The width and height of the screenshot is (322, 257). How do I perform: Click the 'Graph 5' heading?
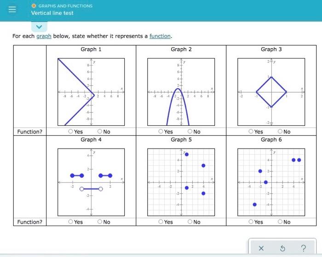[181, 140]
